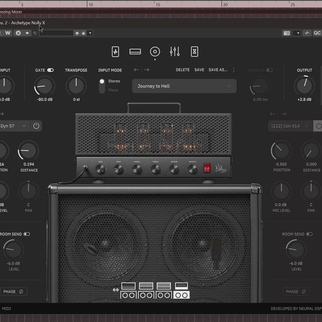Toggle the DOUBLER switch

pyautogui.click(x=269, y=70)
